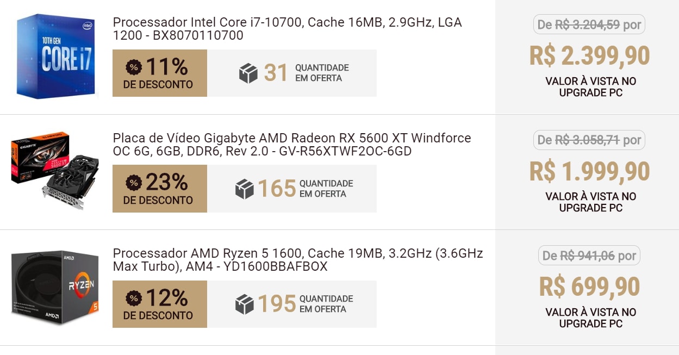
Task: Click the percent icon beside 23% discount
Action: point(134,183)
